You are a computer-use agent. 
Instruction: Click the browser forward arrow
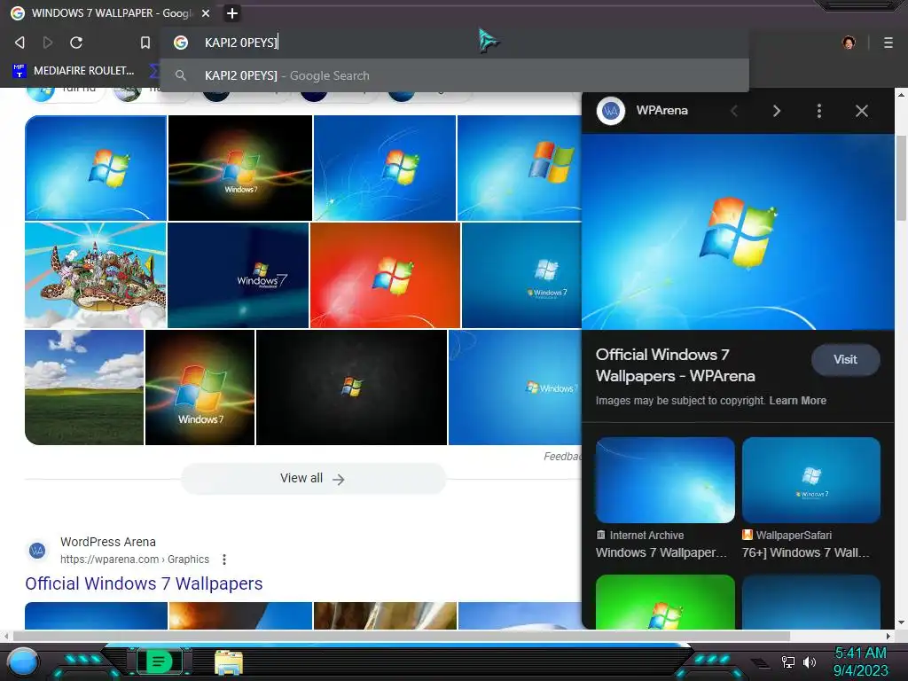48,43
